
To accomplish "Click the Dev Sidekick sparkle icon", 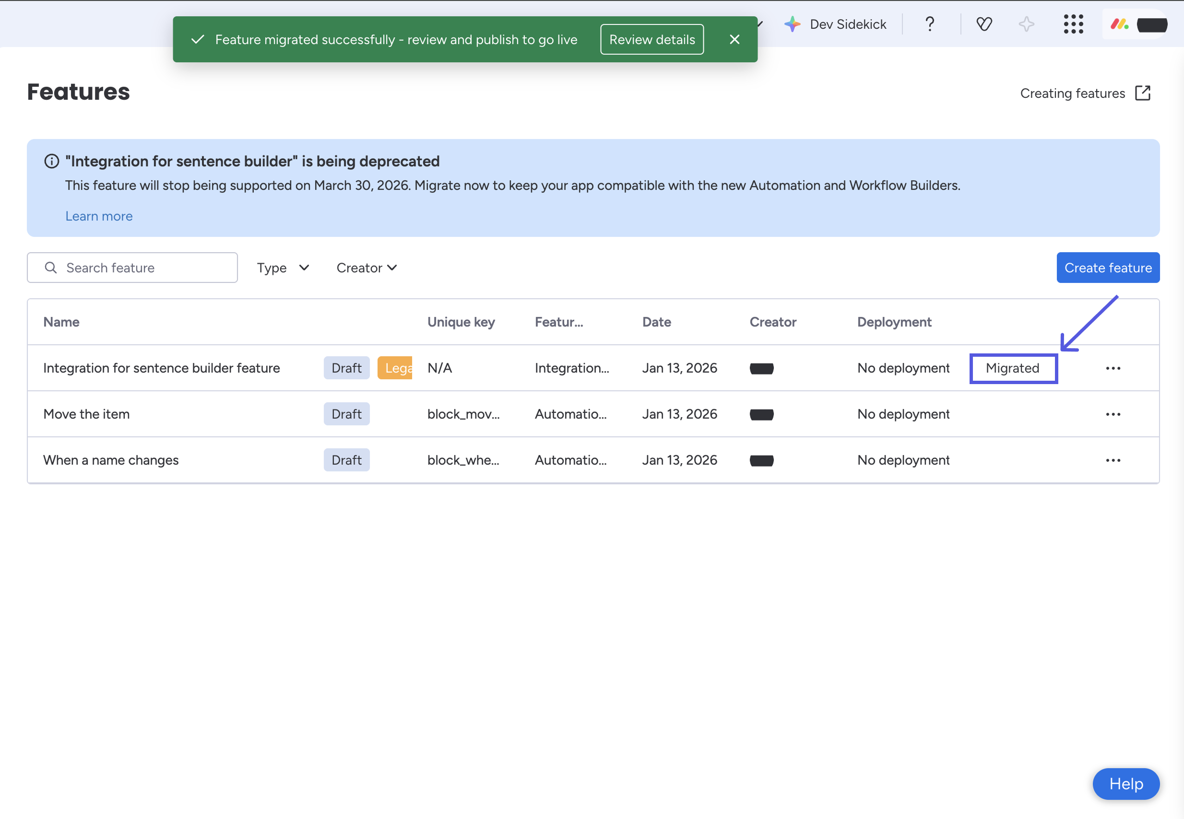I will tap(792, 24).
